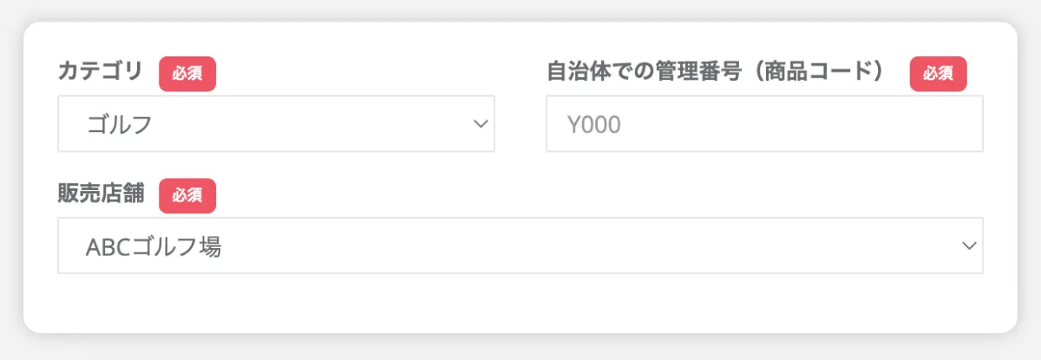Click the chevron arrow in カテゴリ select
The width and height of the screenshot is (1041, 360).
[481, 124]
